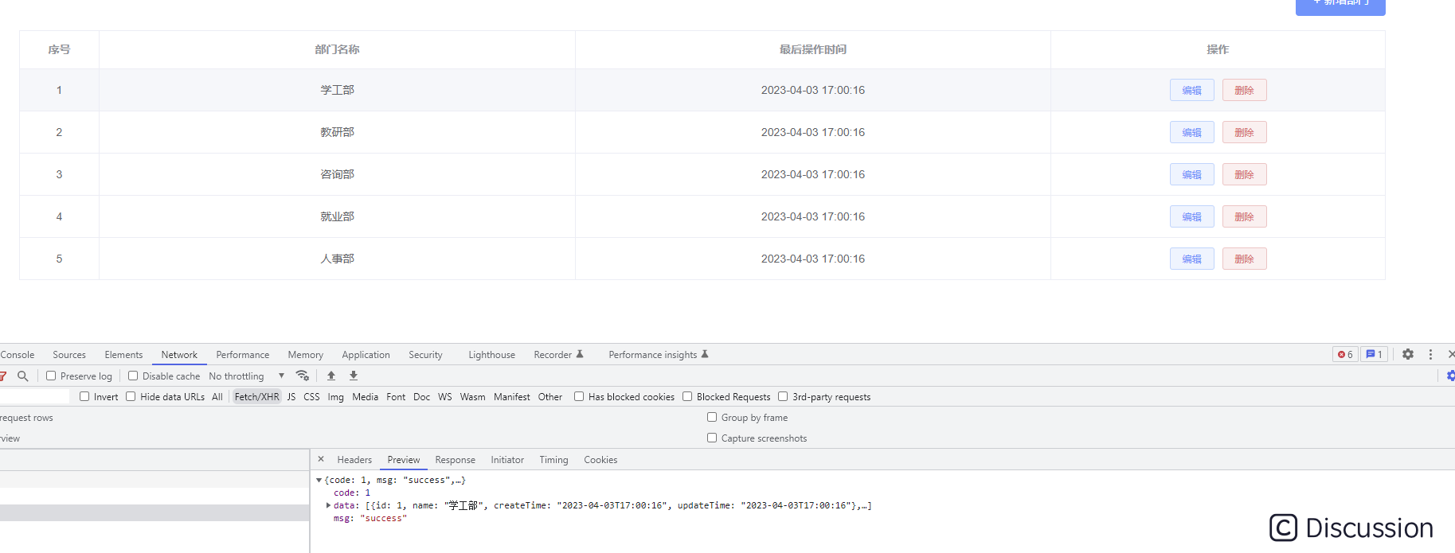Click 删除 button in the 学工部 row
The height and width of the screenshot is (553, 1455).
1244,90
